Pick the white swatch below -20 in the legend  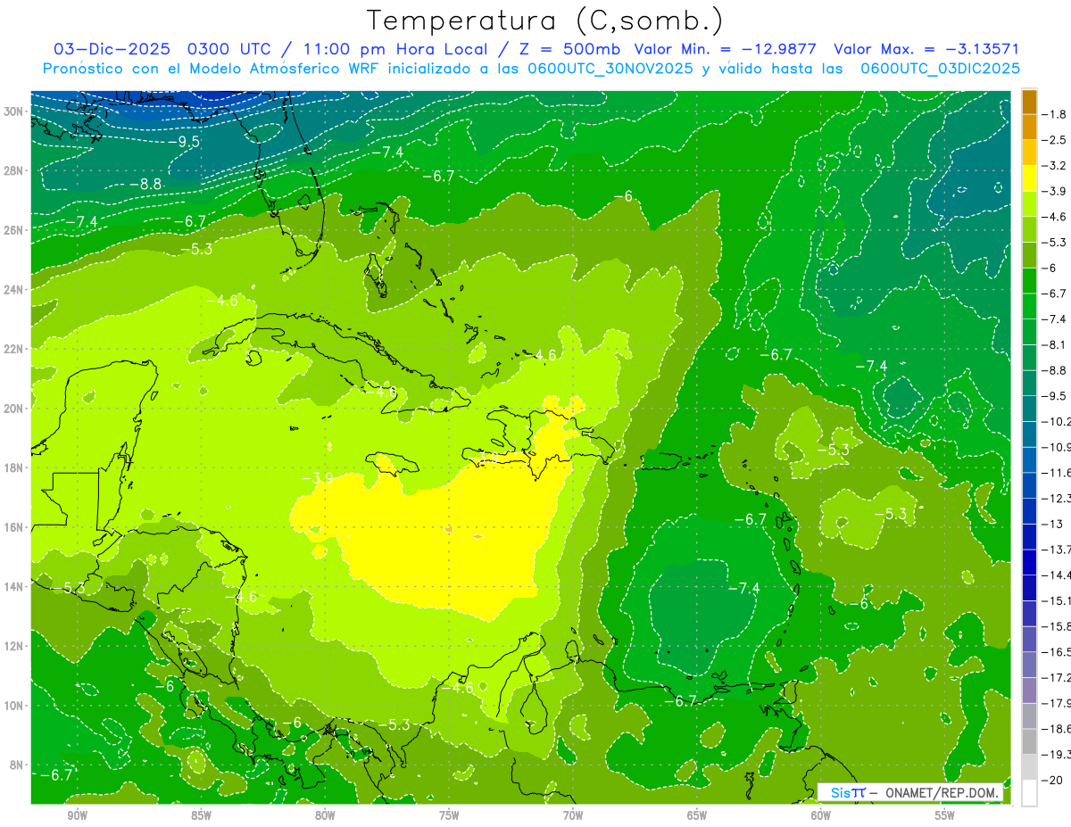[1029, 793]
